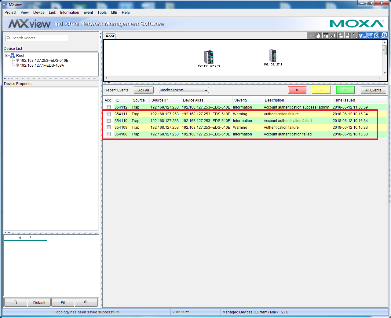Align selected devices to left

tap(340, 35)
